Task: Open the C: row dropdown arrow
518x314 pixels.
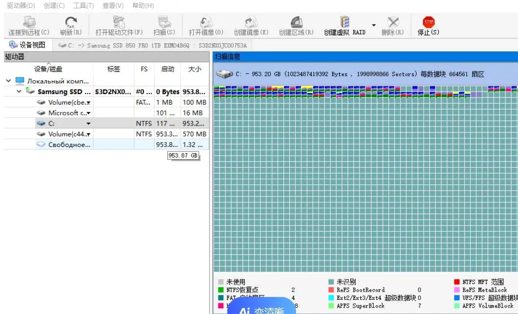Action: (x=89, y=124)
